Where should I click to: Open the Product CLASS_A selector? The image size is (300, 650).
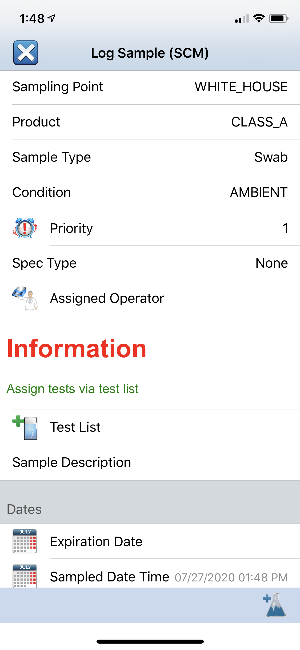149,122
